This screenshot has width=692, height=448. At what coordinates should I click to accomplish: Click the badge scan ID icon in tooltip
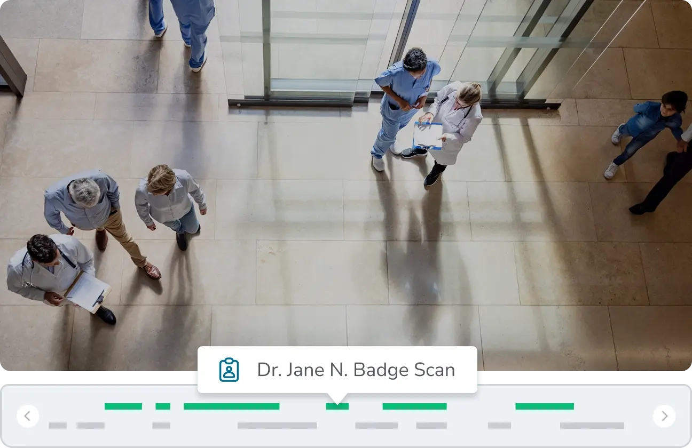(229, 370)
